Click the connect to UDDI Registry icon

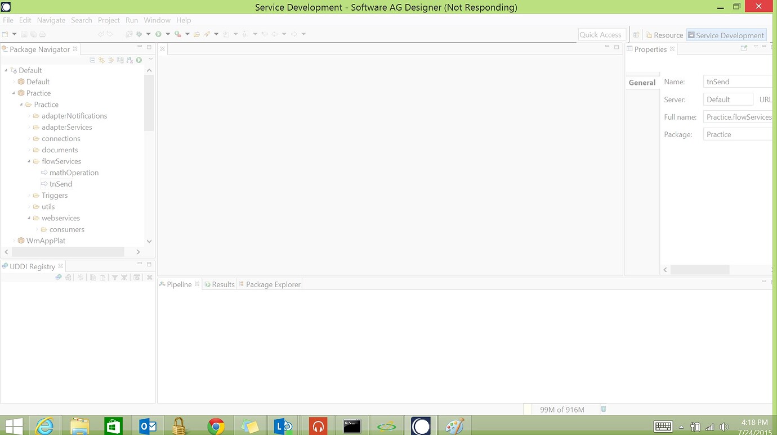point(59,277)
